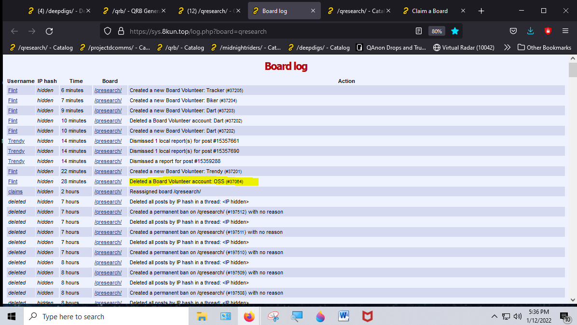Image resolution: width=577 pixels, height=325 pixels.
Task: Click the page scrollbar up arrow
Action: 573,58
